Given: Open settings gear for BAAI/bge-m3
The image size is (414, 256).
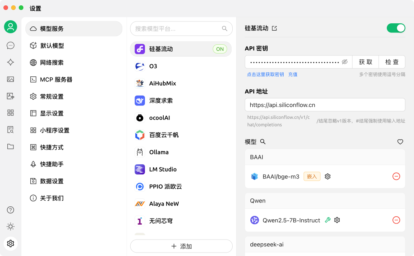Looking at the screenshot, I should pos(328,177).
